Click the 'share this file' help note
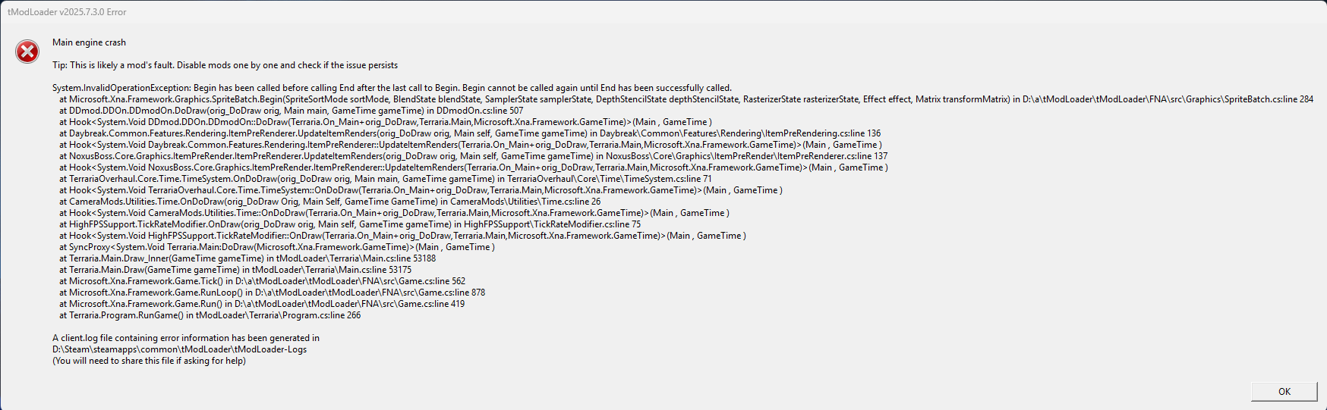 (150, 361)
